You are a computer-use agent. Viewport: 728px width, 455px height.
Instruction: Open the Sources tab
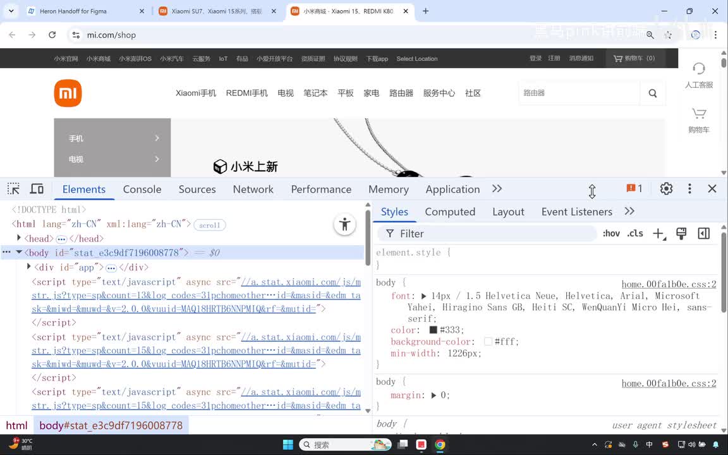tap(197, 190)
